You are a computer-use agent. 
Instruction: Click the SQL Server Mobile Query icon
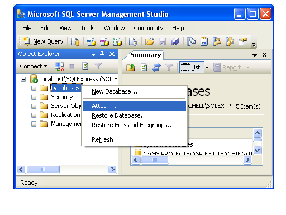pyautogui.click(x=133, y=41)
